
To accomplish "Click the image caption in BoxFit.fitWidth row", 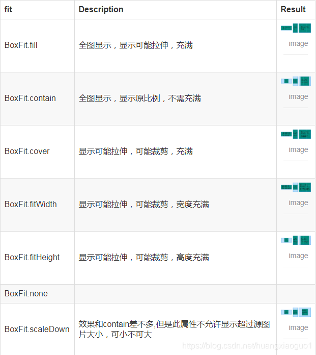I will pos(298,202).
